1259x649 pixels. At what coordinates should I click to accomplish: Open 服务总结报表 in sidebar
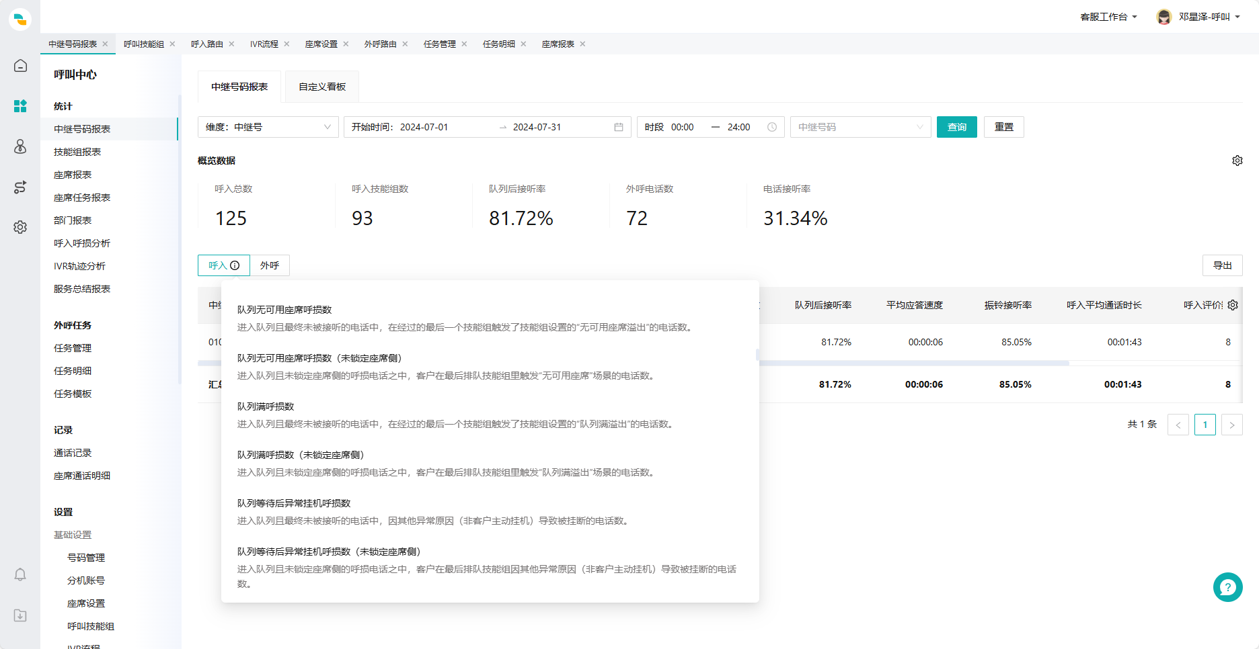[82, 289]
